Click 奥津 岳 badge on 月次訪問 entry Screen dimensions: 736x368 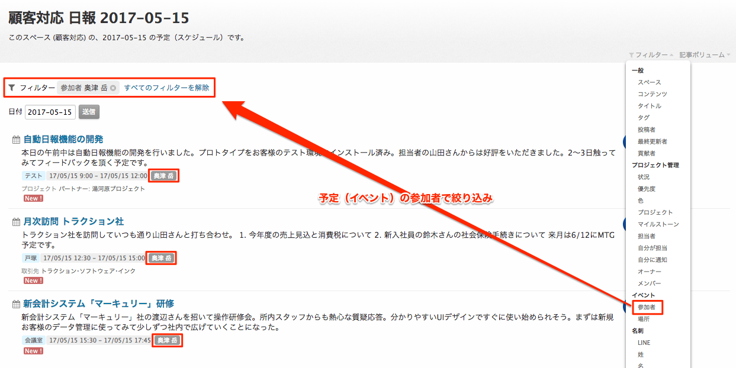coord(162,258)
